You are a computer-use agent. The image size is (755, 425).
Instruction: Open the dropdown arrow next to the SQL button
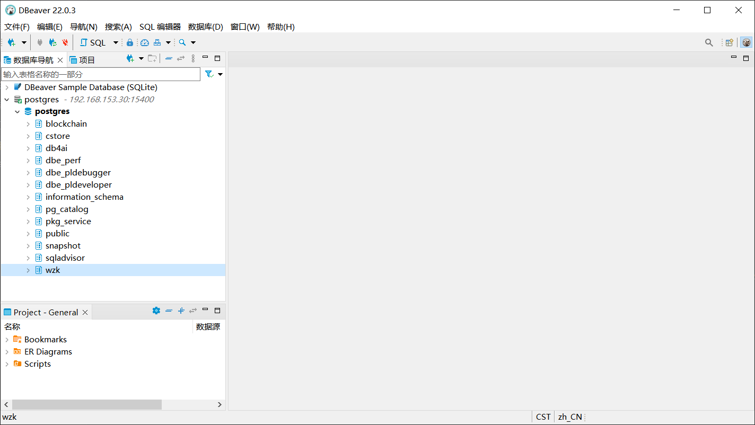tap(116, 42)
